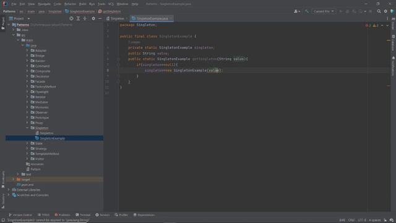The height and width of the screenshot is (223, 396).
Task: Open the Structure side stripe button
Action: click(2, 201)
